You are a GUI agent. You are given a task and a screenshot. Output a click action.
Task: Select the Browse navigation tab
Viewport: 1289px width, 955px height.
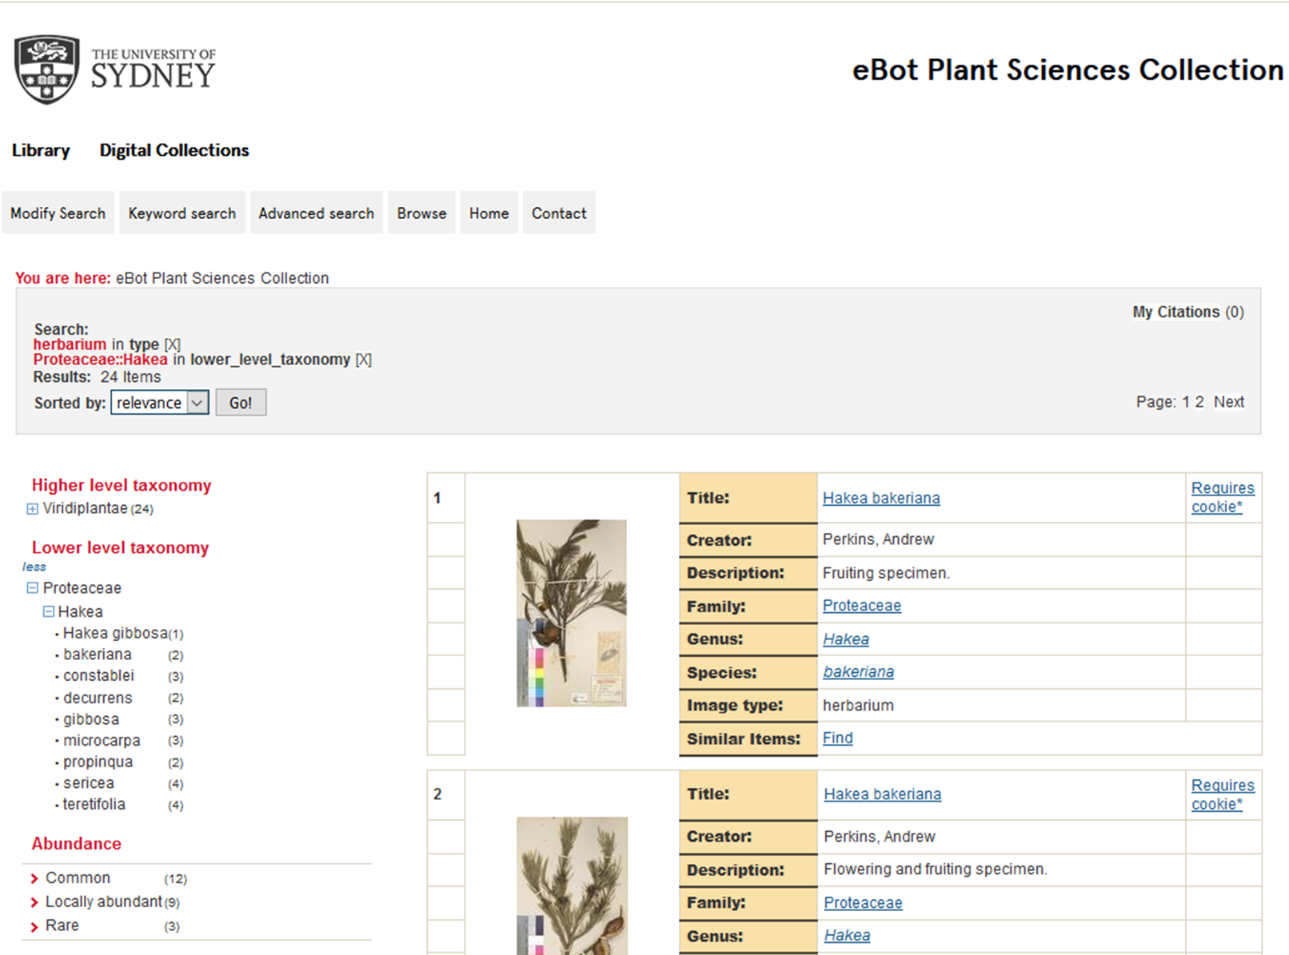click(x=421, y=213)
